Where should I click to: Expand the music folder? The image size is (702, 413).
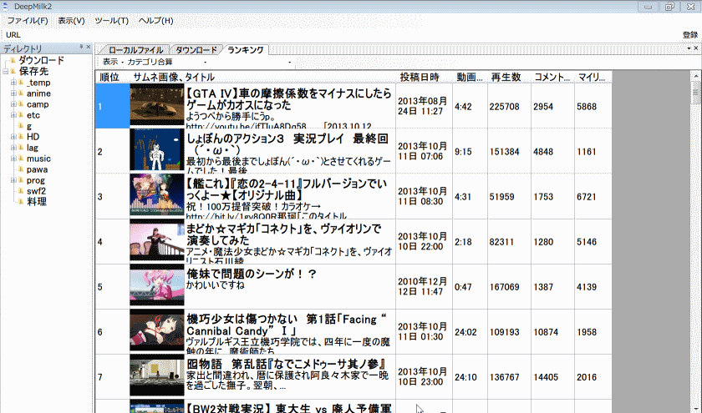click(13, 159)
